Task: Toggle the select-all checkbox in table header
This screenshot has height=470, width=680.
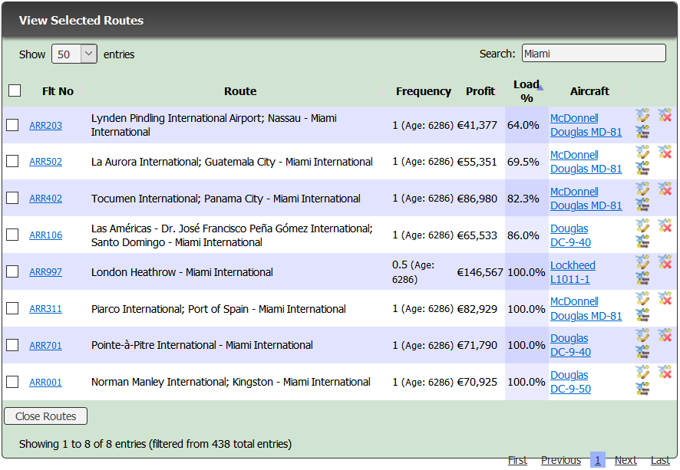Action: pyautogui.click(x=15, y=90)
